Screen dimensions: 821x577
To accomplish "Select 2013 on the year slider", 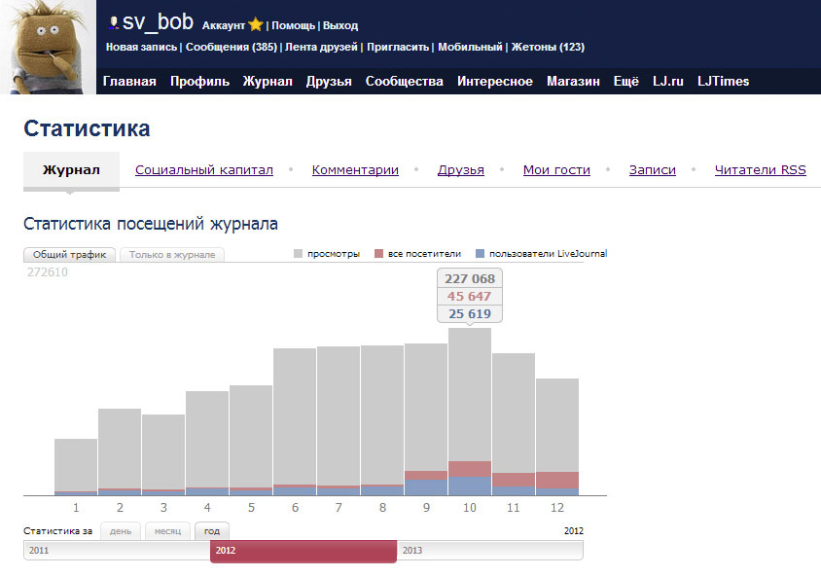I will (489, 551).
